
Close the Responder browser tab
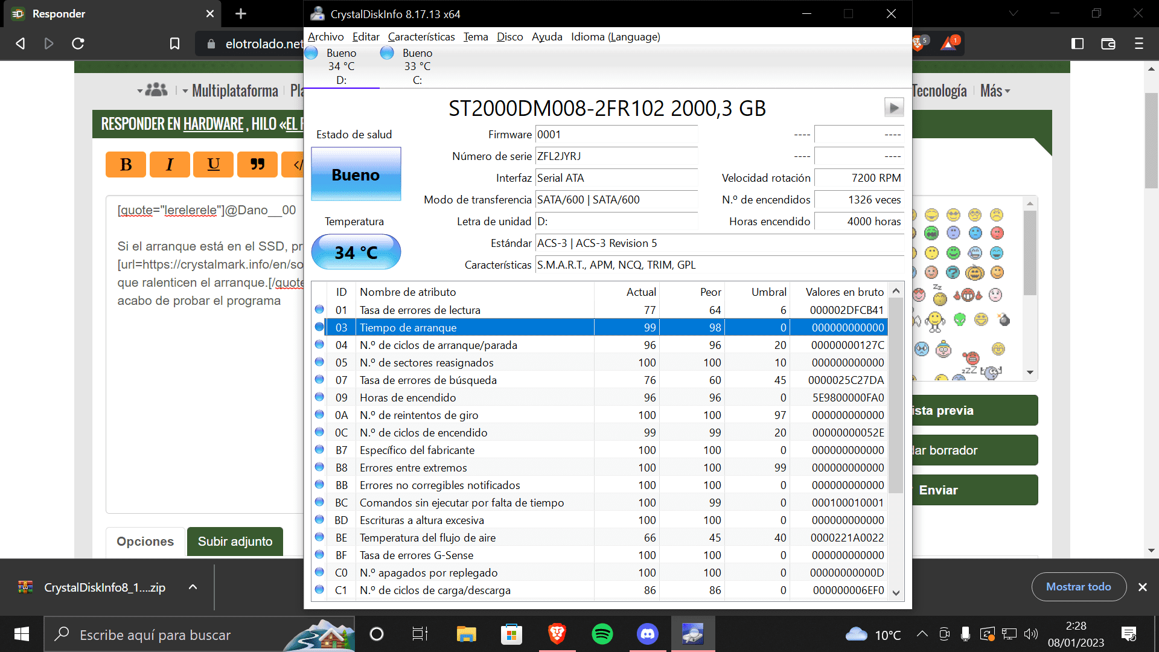(209, 14)
